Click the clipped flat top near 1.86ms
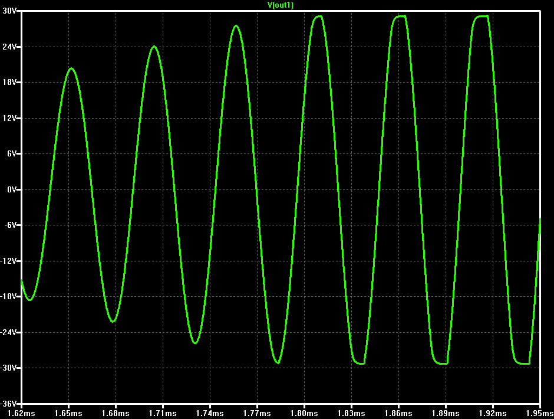Viewport: 554px width, 419px height. coord(400,16)
